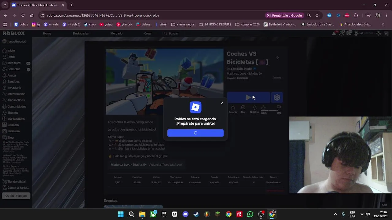Screen dimensions: 392x220
Task: Click the Notificar bell icon
Action: 254,108
